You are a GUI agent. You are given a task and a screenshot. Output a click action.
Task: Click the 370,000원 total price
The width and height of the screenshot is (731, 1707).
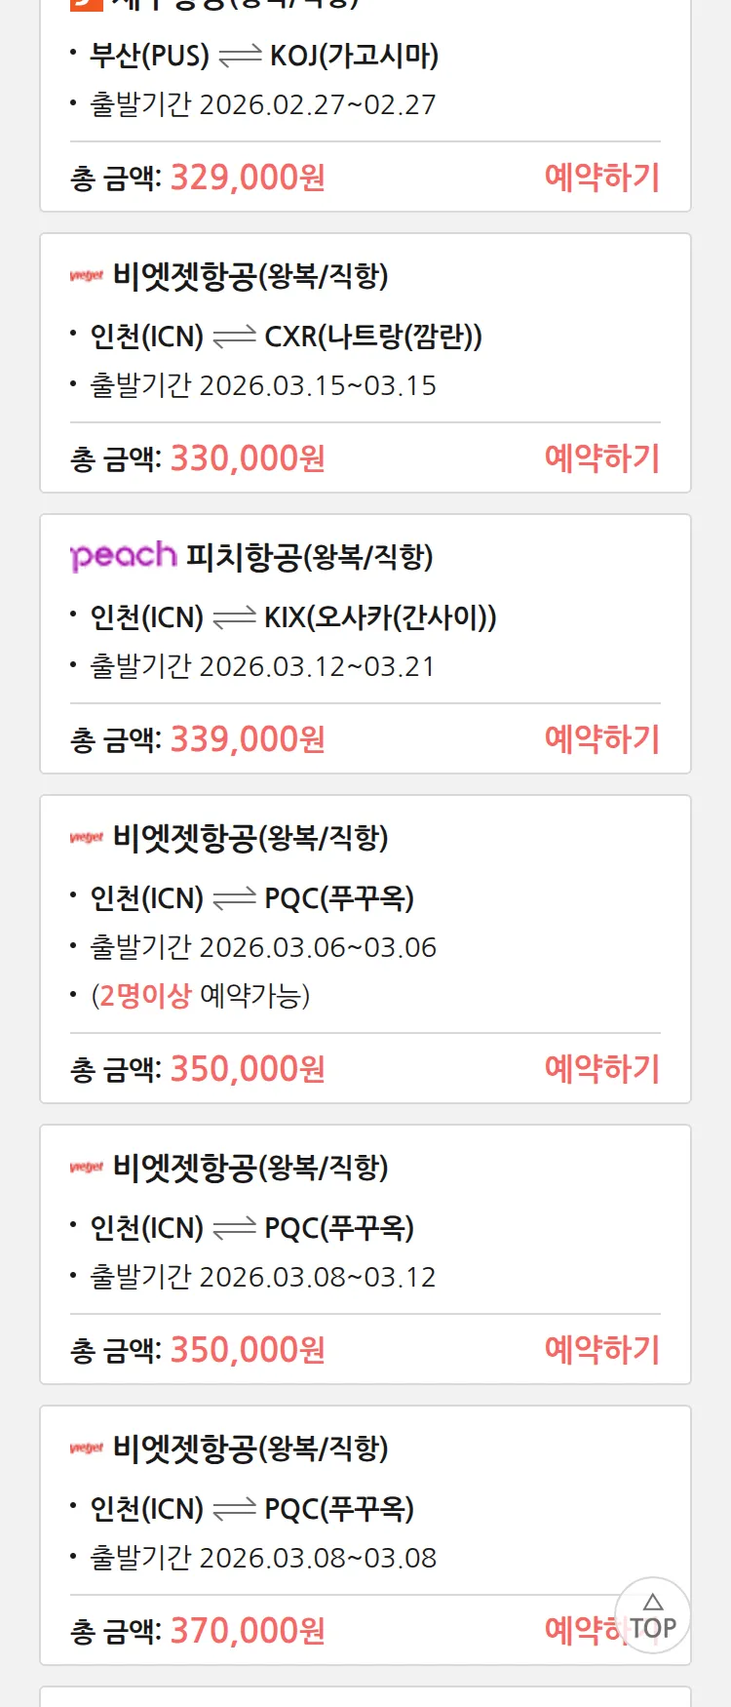tap(248, 1630)
